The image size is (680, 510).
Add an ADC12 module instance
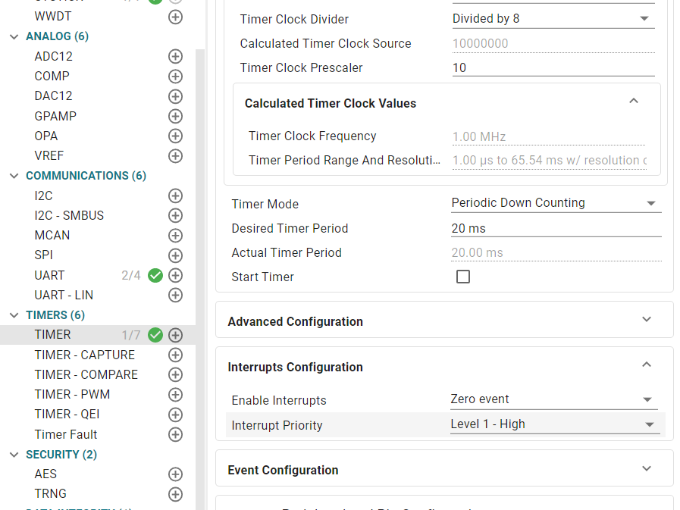(175, 56)
